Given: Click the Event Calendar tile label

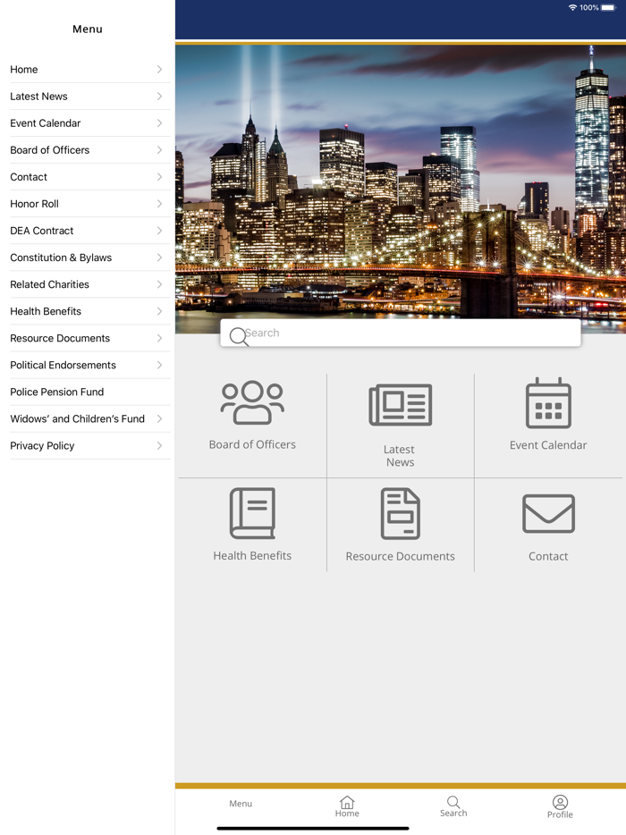Looking at the screenshot, I should (x=548, y=445).
